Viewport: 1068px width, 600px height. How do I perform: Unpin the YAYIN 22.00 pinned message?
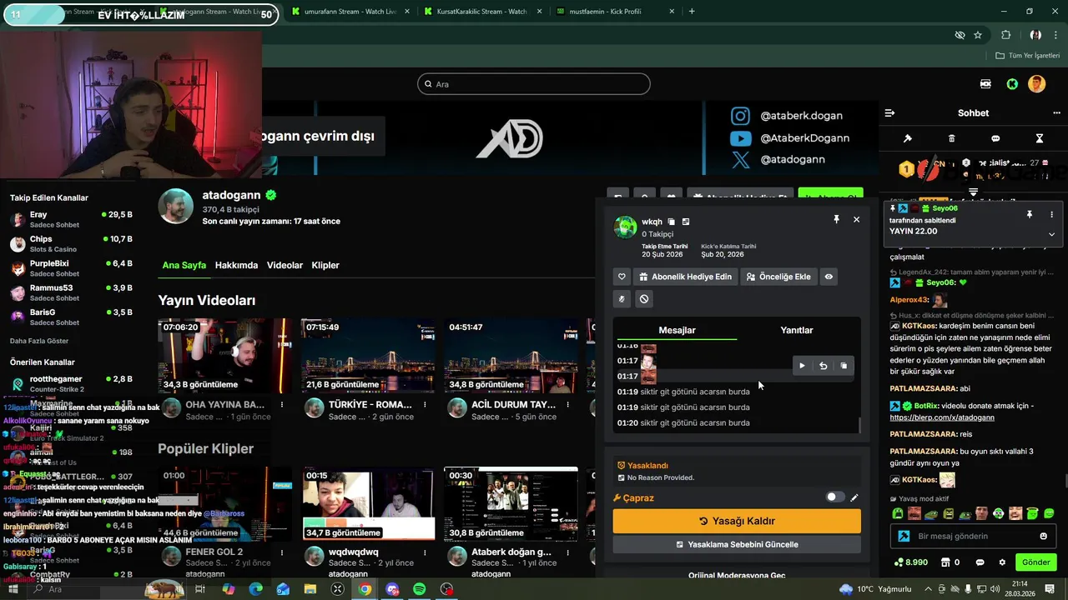click(1029, 214)
